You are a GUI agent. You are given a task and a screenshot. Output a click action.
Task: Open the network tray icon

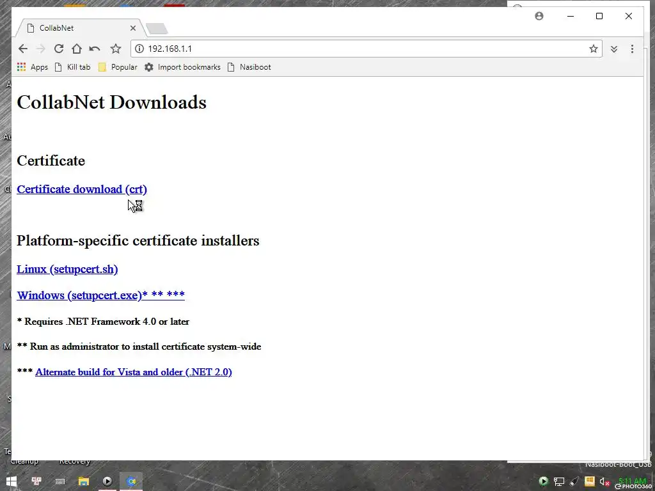(559, 482)
